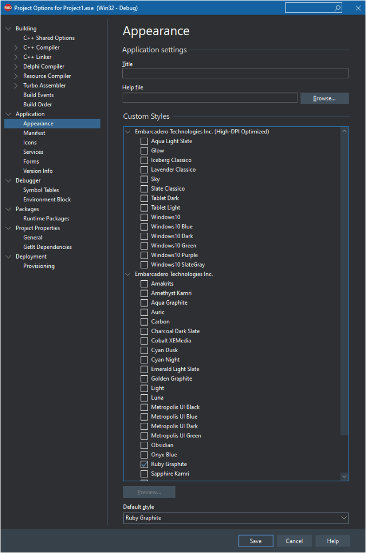Select Build Events in the tree

click(x=38, y=95)
